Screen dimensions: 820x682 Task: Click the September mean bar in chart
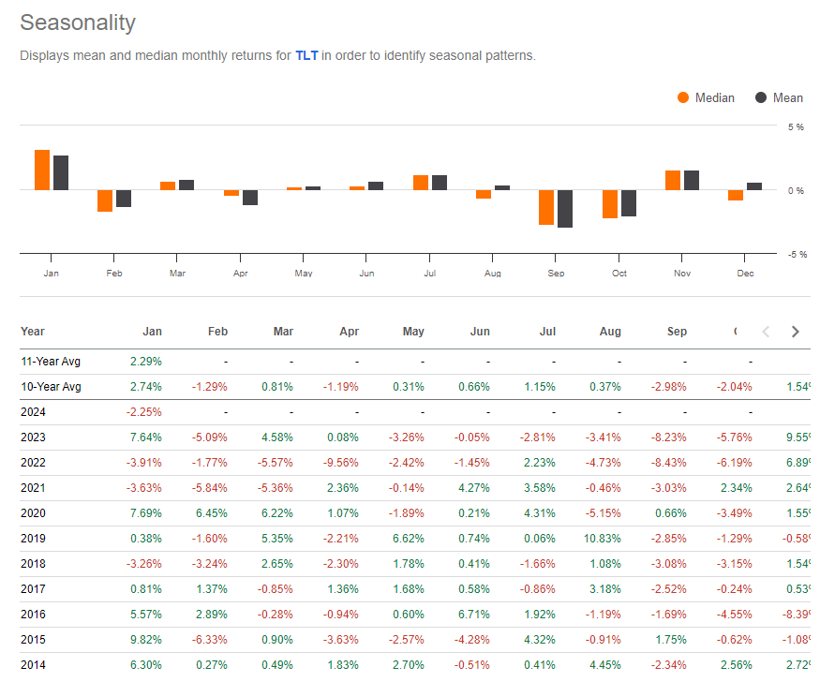(564, 208)
